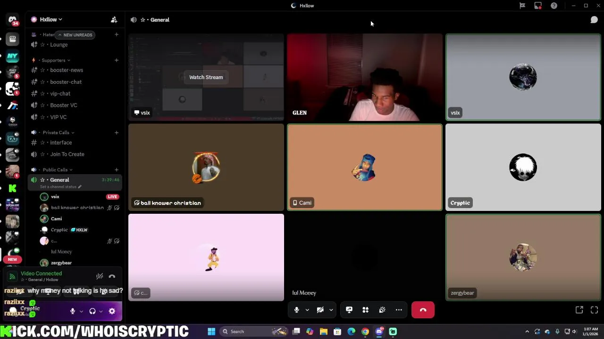The width and height of the screenshot is (604, 339).
Task: Open more call options ellipsis
Action: [x=399, y=310]
